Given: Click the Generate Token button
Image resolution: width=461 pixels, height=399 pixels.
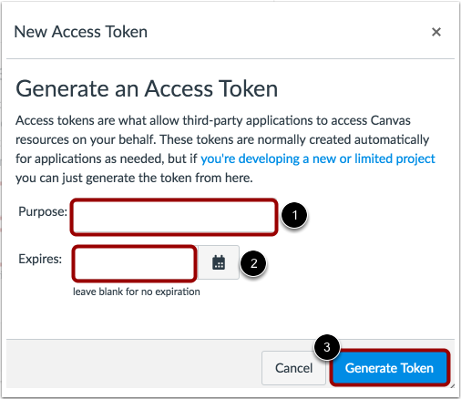Looking at the screenshot, I should click(x=389, y=368).
